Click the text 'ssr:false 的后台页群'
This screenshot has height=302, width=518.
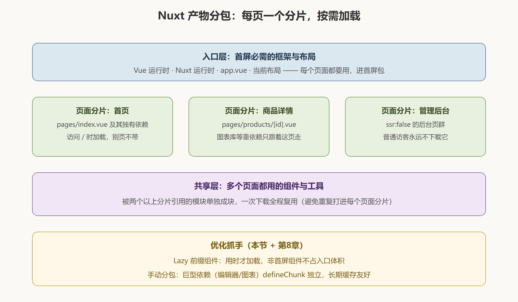point(415,124)
